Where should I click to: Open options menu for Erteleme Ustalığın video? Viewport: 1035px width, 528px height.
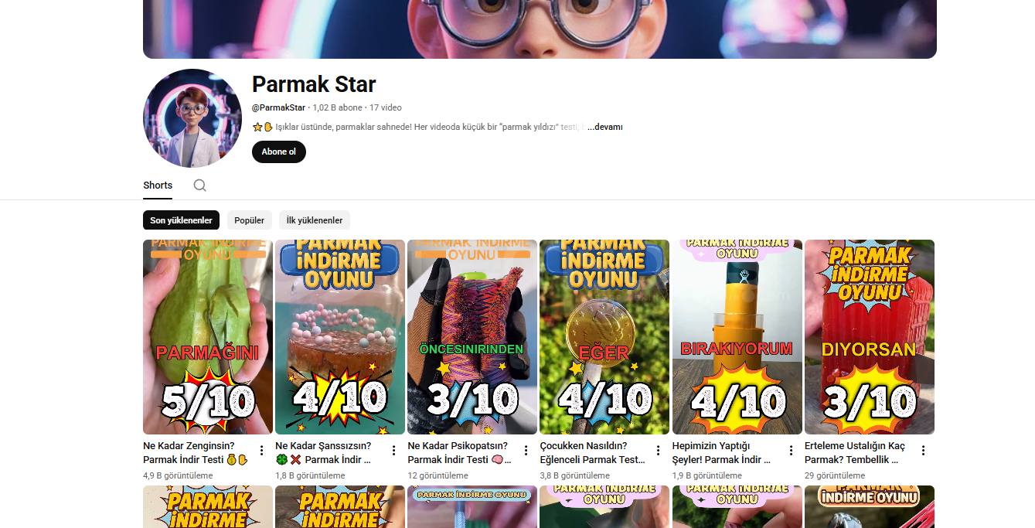pos(923,451)
